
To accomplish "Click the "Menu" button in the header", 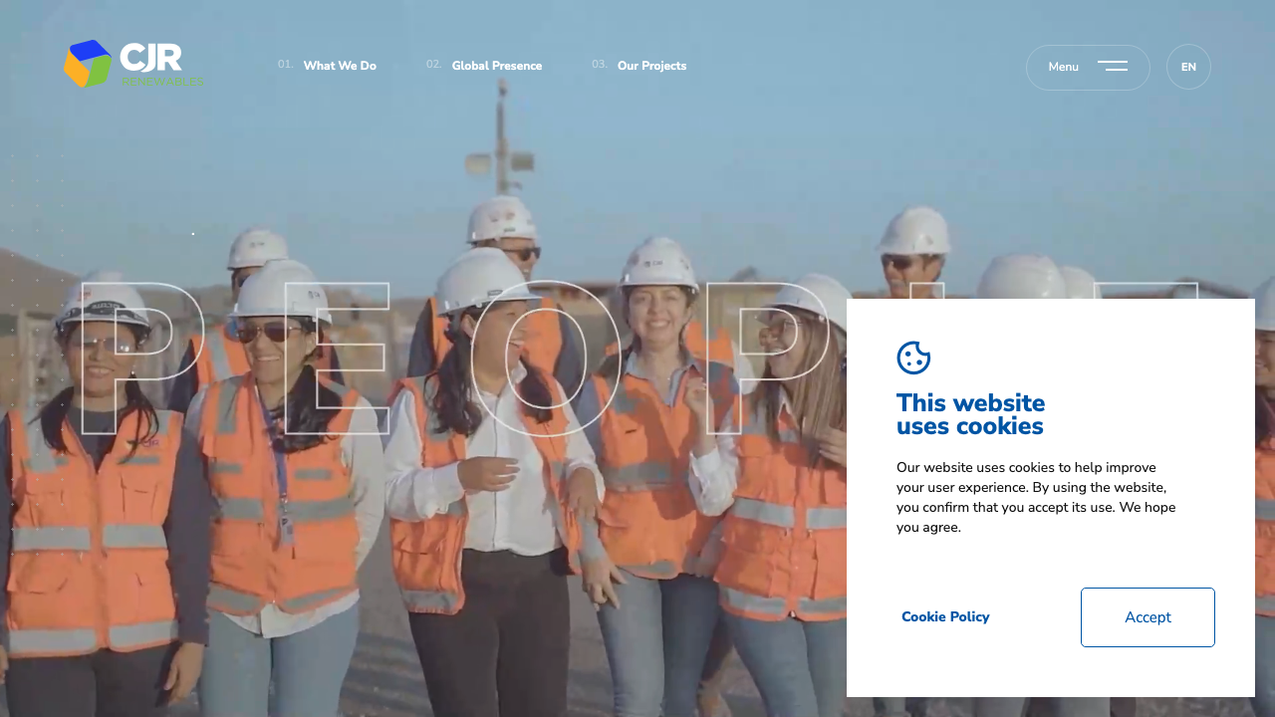I will [1063, 67].
